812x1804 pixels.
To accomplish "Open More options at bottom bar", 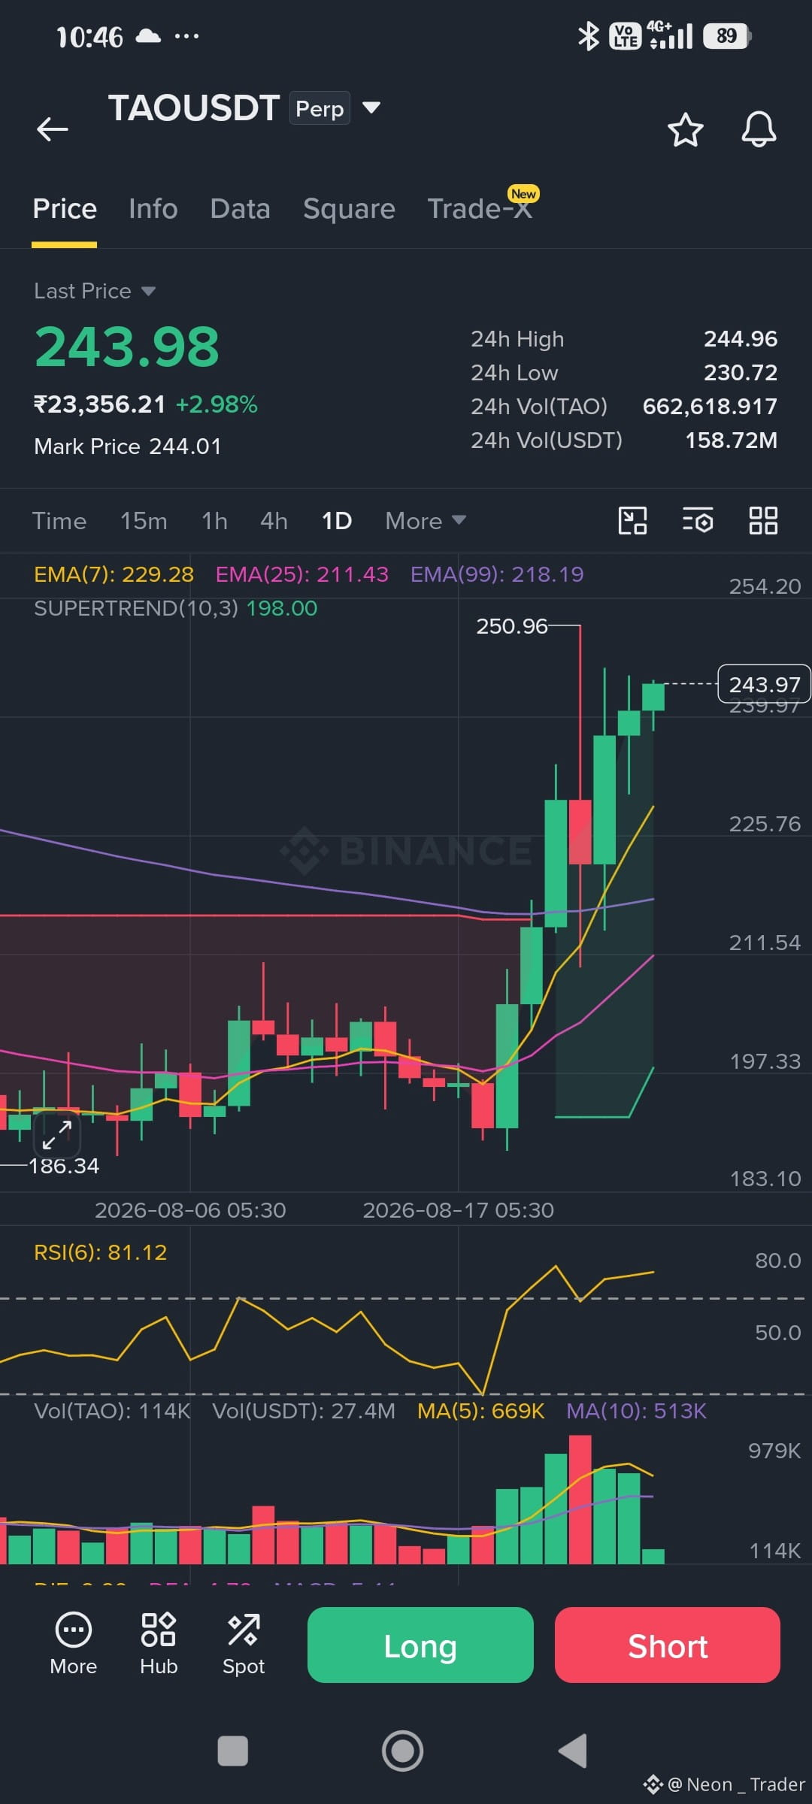I will point(74,1644).
